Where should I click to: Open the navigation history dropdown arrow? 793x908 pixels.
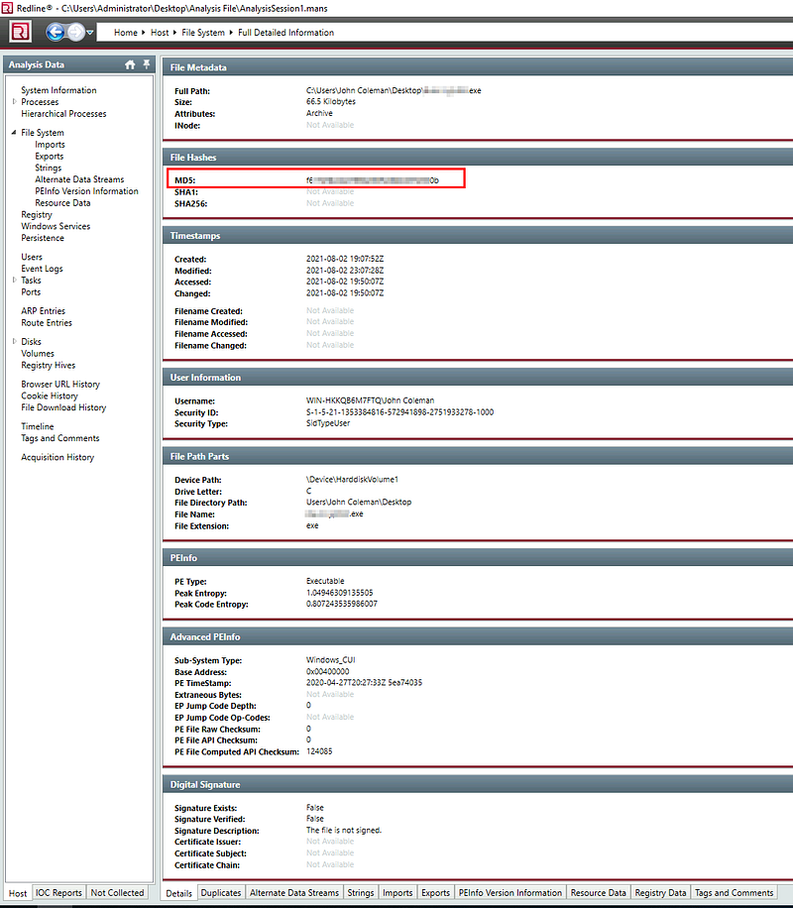tap(90, 33)
